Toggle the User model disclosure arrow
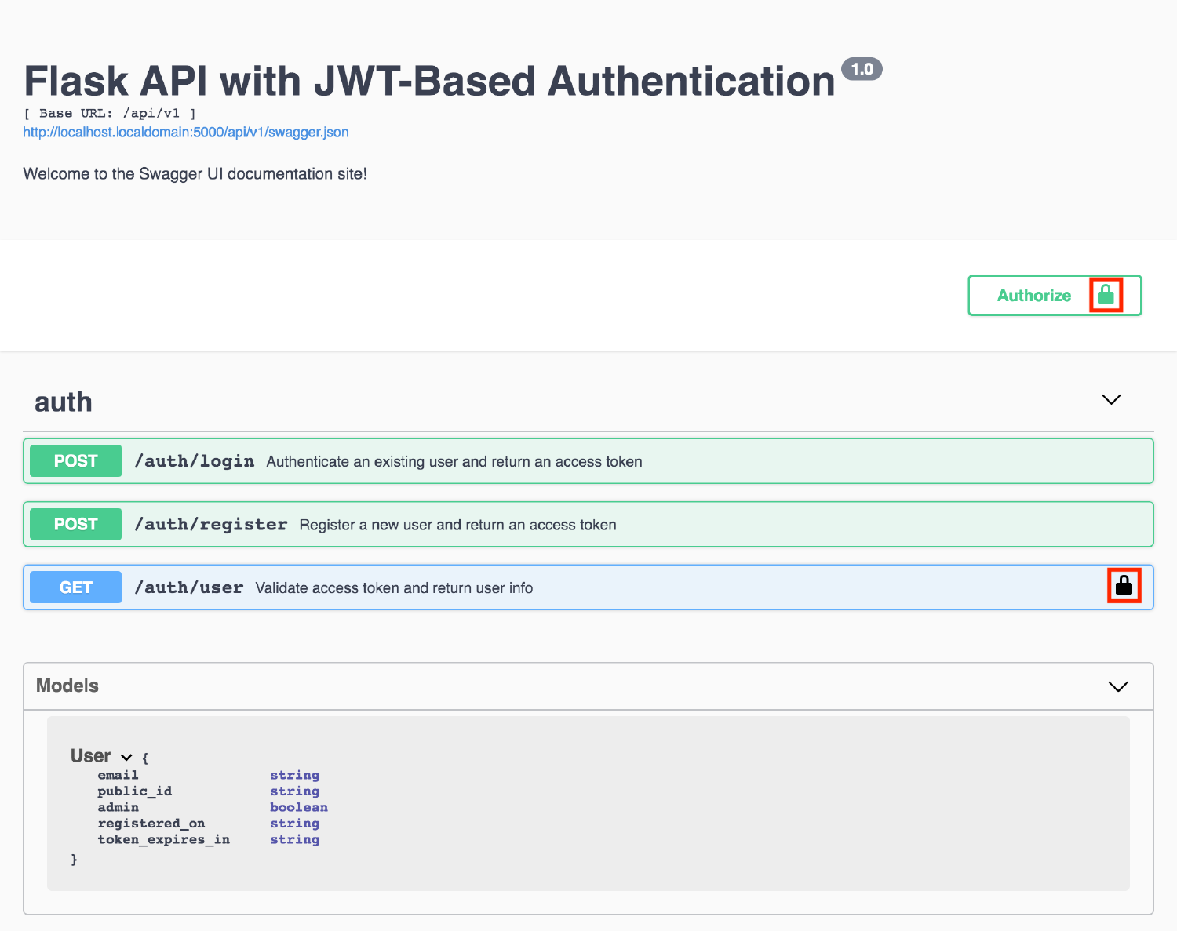This screenshot has height=931, width=1177. [x=126, y=757]
